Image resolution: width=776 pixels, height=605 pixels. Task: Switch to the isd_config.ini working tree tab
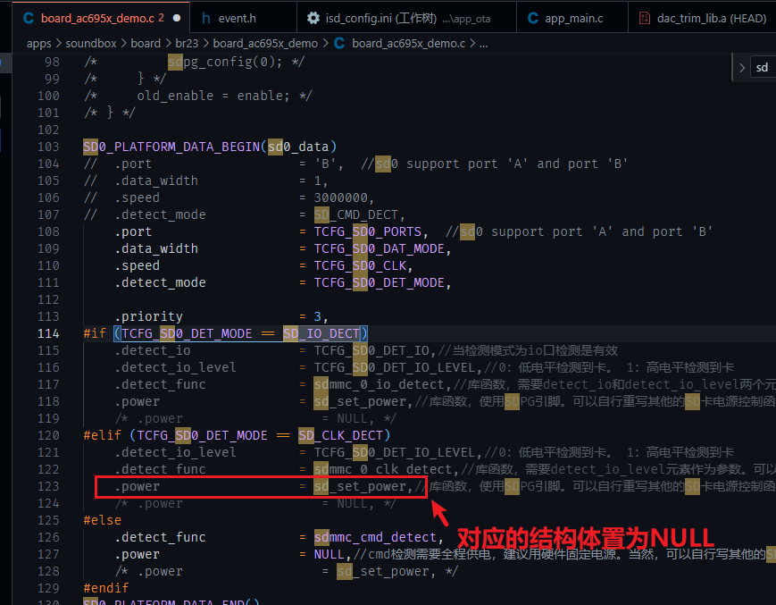tap(406, 18)
